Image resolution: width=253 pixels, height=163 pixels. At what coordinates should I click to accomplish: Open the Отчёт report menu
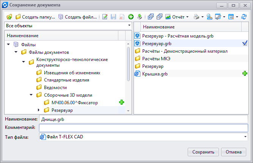pyautogui.click(x=177, y=17)
